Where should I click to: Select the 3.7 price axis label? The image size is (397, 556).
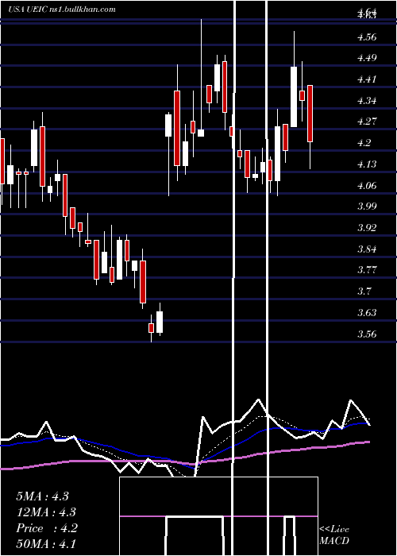pyautogui.click(x=364, y=292)
